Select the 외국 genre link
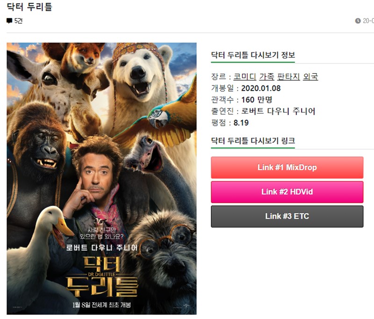 click(310, 77)
